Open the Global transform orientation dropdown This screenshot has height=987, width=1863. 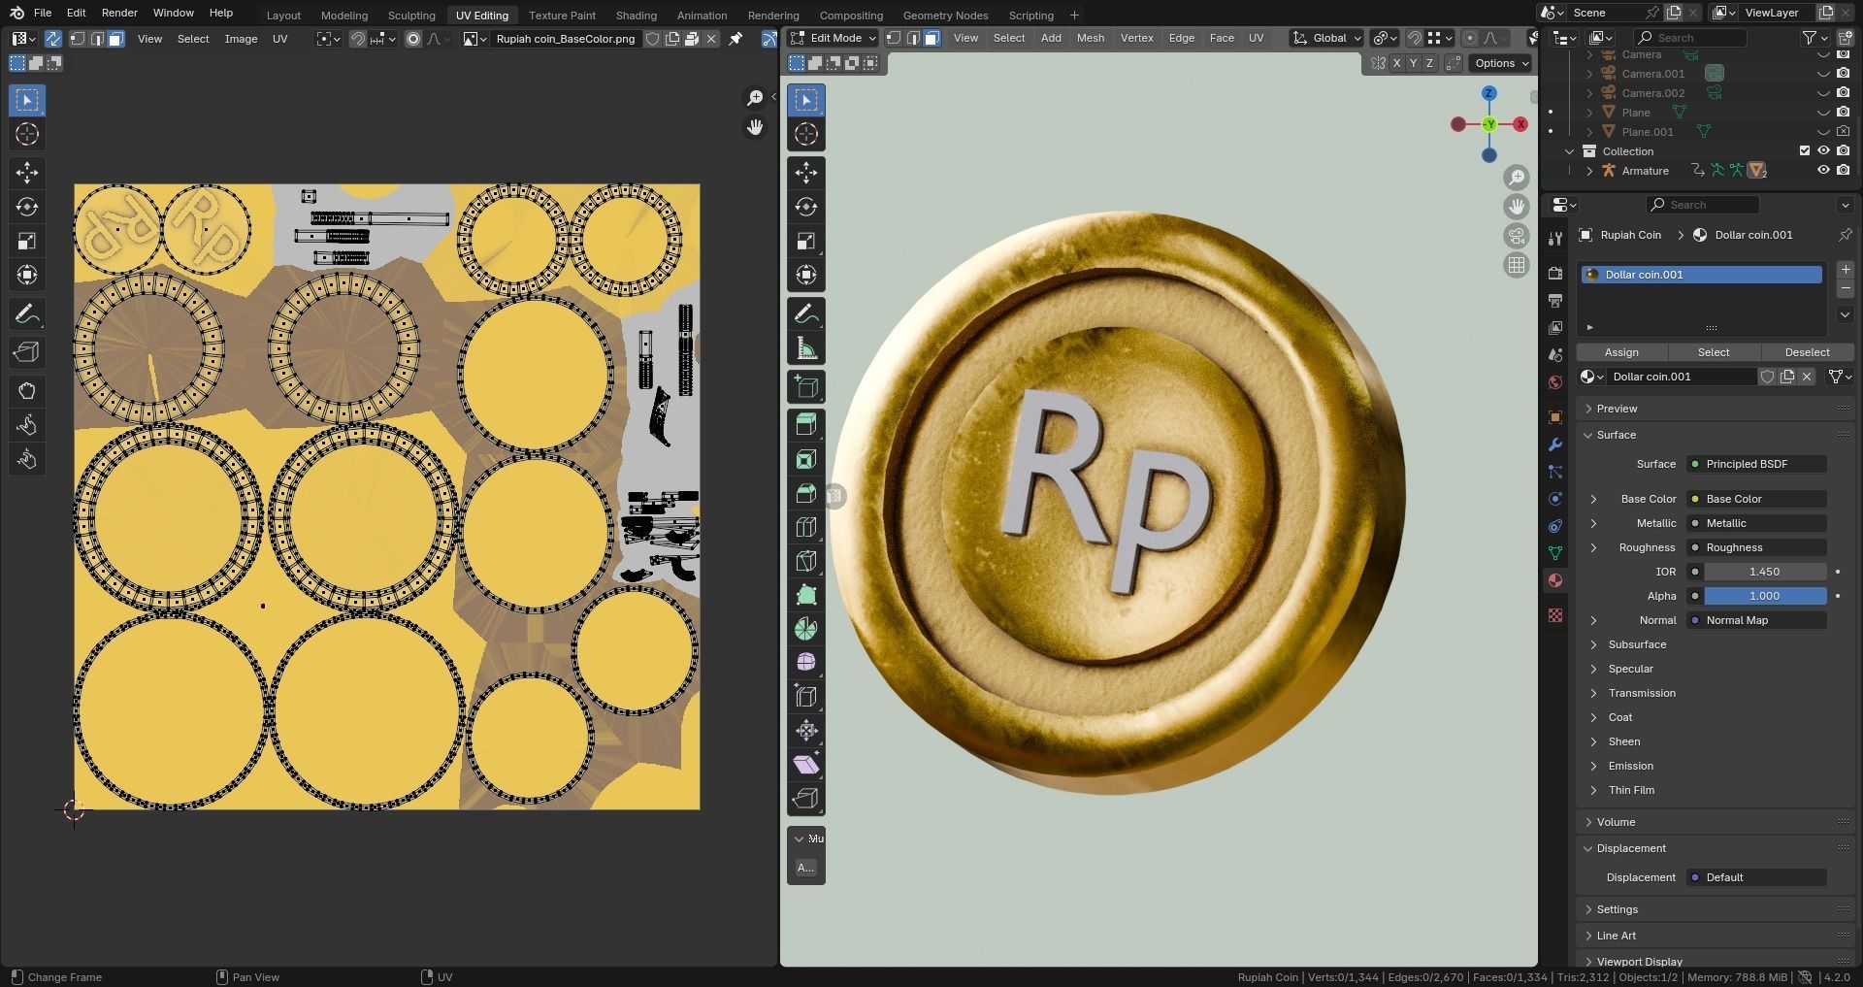tap(1327, 38)
